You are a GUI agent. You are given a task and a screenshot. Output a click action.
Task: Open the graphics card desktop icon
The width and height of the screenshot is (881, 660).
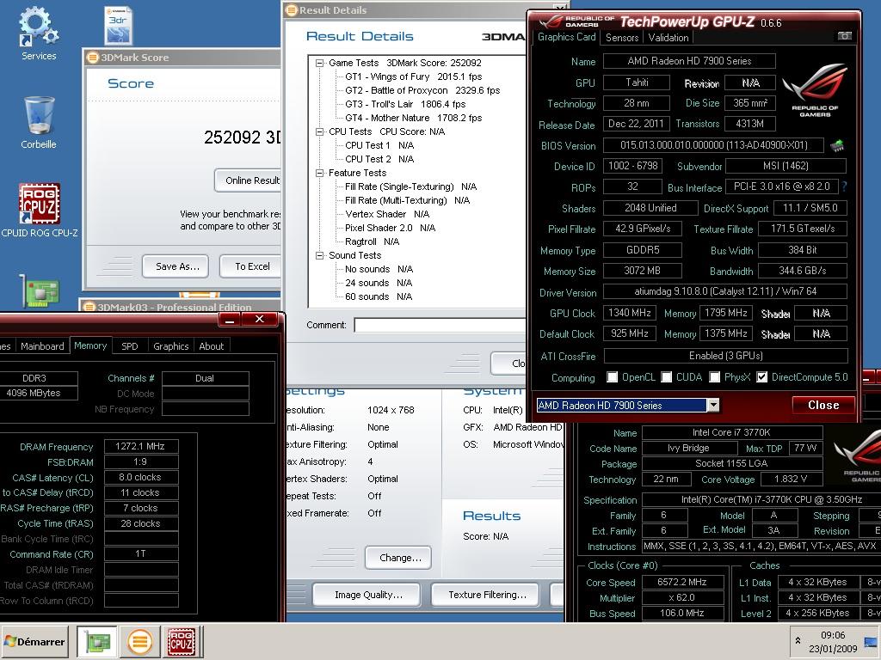(40, 291)
